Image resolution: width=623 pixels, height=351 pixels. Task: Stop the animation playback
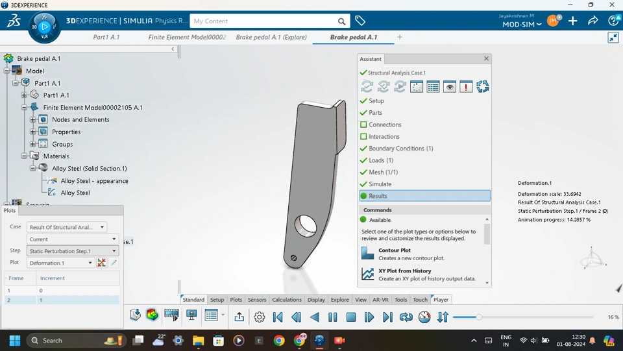click(351, 317)
